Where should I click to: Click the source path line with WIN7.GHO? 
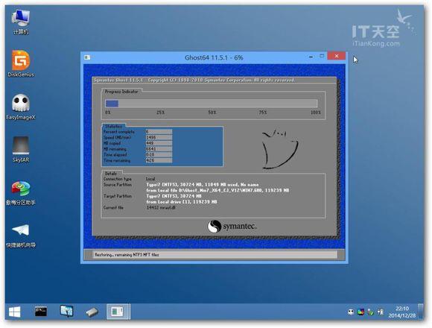[x=217, y=190]
